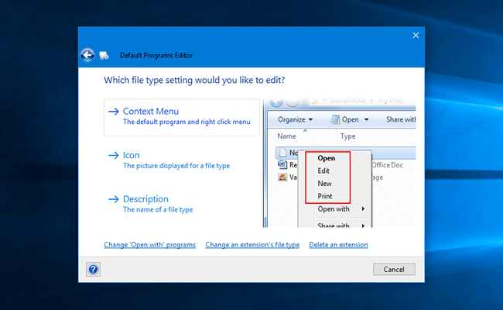Click the Delete an extension link
Screen dimensions: 503x310
tap(338, 245)
